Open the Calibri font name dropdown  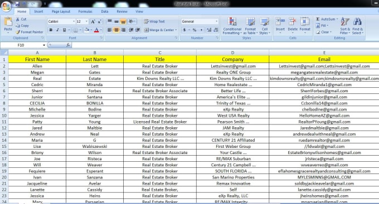pos(74,22)
